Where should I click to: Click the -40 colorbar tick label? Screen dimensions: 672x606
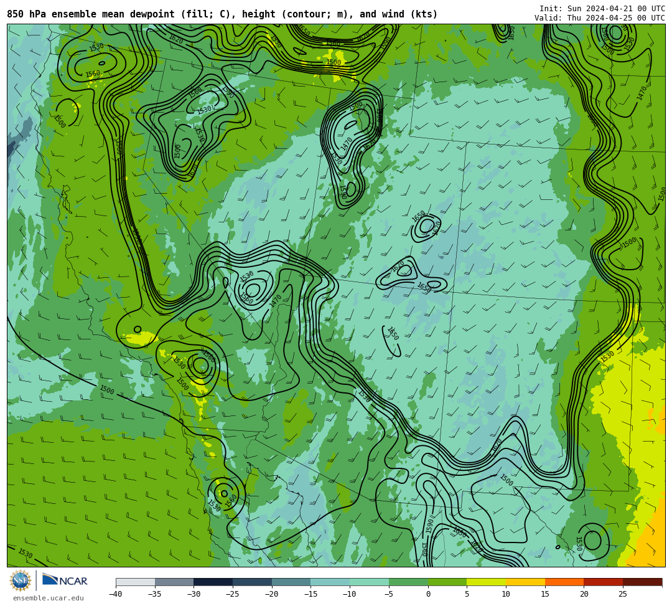point(115,594)
